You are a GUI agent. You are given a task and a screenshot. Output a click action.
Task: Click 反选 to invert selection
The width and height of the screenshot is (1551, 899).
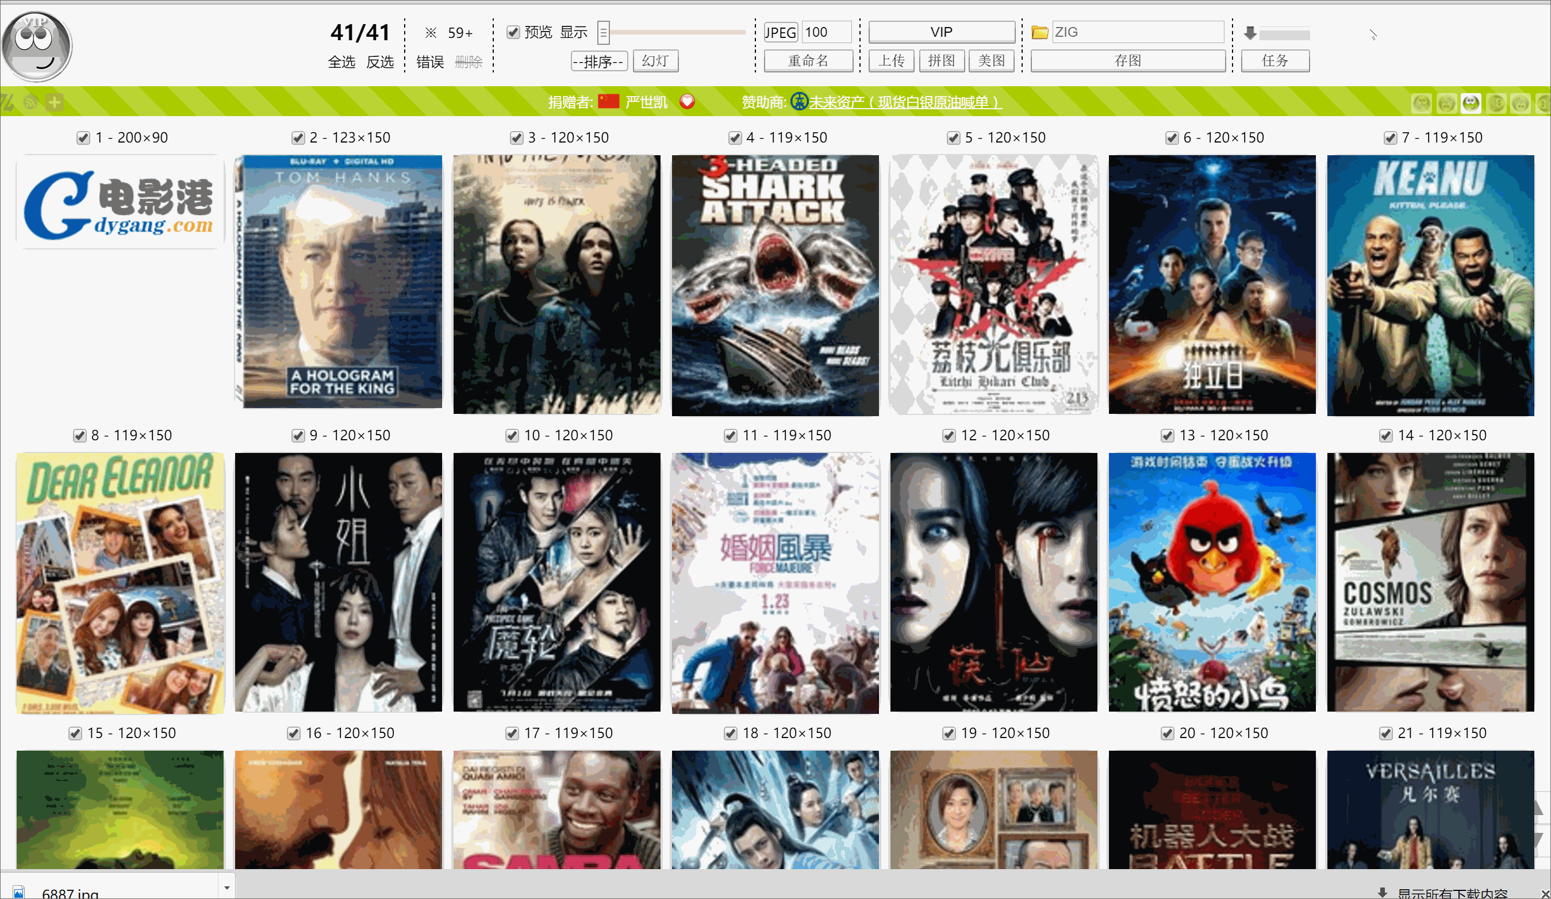coord(380,62)
